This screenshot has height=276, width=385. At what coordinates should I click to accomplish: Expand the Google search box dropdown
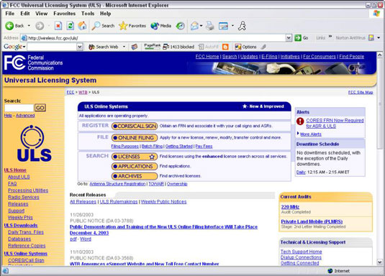[x=80, y=47]
